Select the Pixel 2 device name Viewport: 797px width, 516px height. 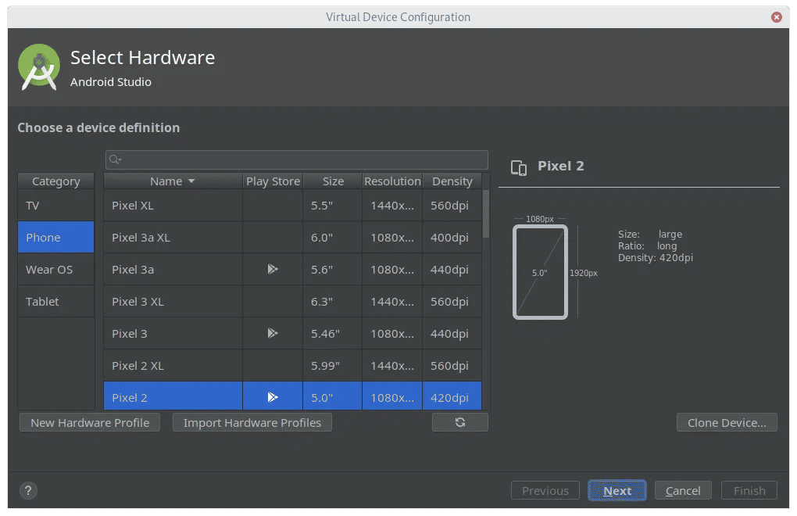coord(129,397)
